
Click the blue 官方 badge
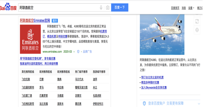pyautogui.click(x=55, y=21)
